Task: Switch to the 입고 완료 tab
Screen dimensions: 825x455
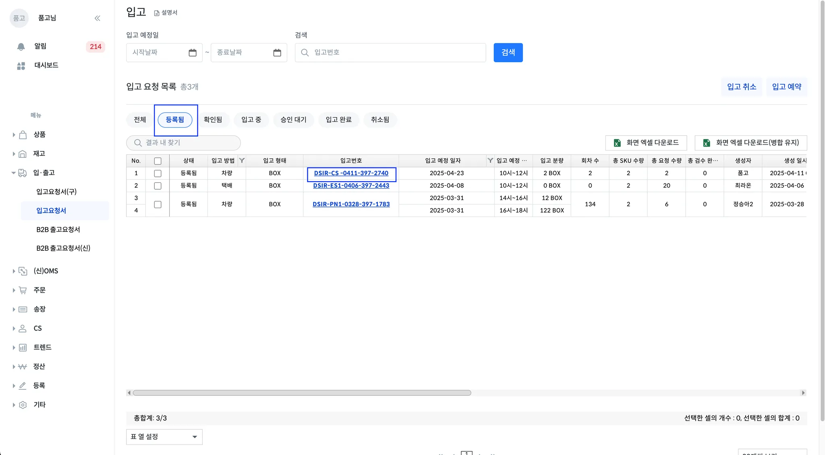Action: tap(338, 120)
